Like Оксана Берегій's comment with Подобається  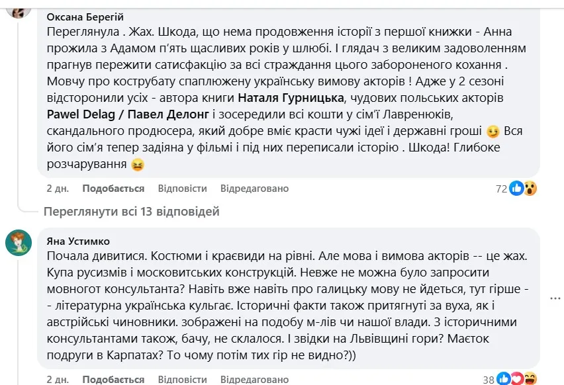(113, 189)
